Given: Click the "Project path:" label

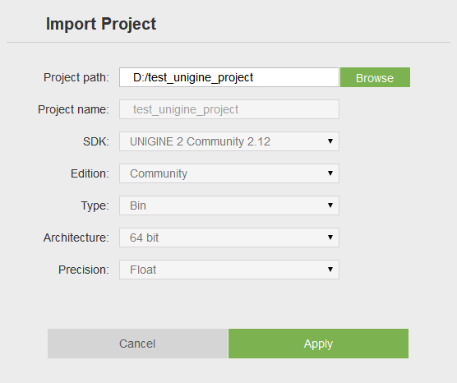Looking at the screenshot, I should point(76,77).
